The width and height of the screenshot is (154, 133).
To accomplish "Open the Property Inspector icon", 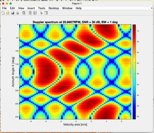I will point(46,13).
